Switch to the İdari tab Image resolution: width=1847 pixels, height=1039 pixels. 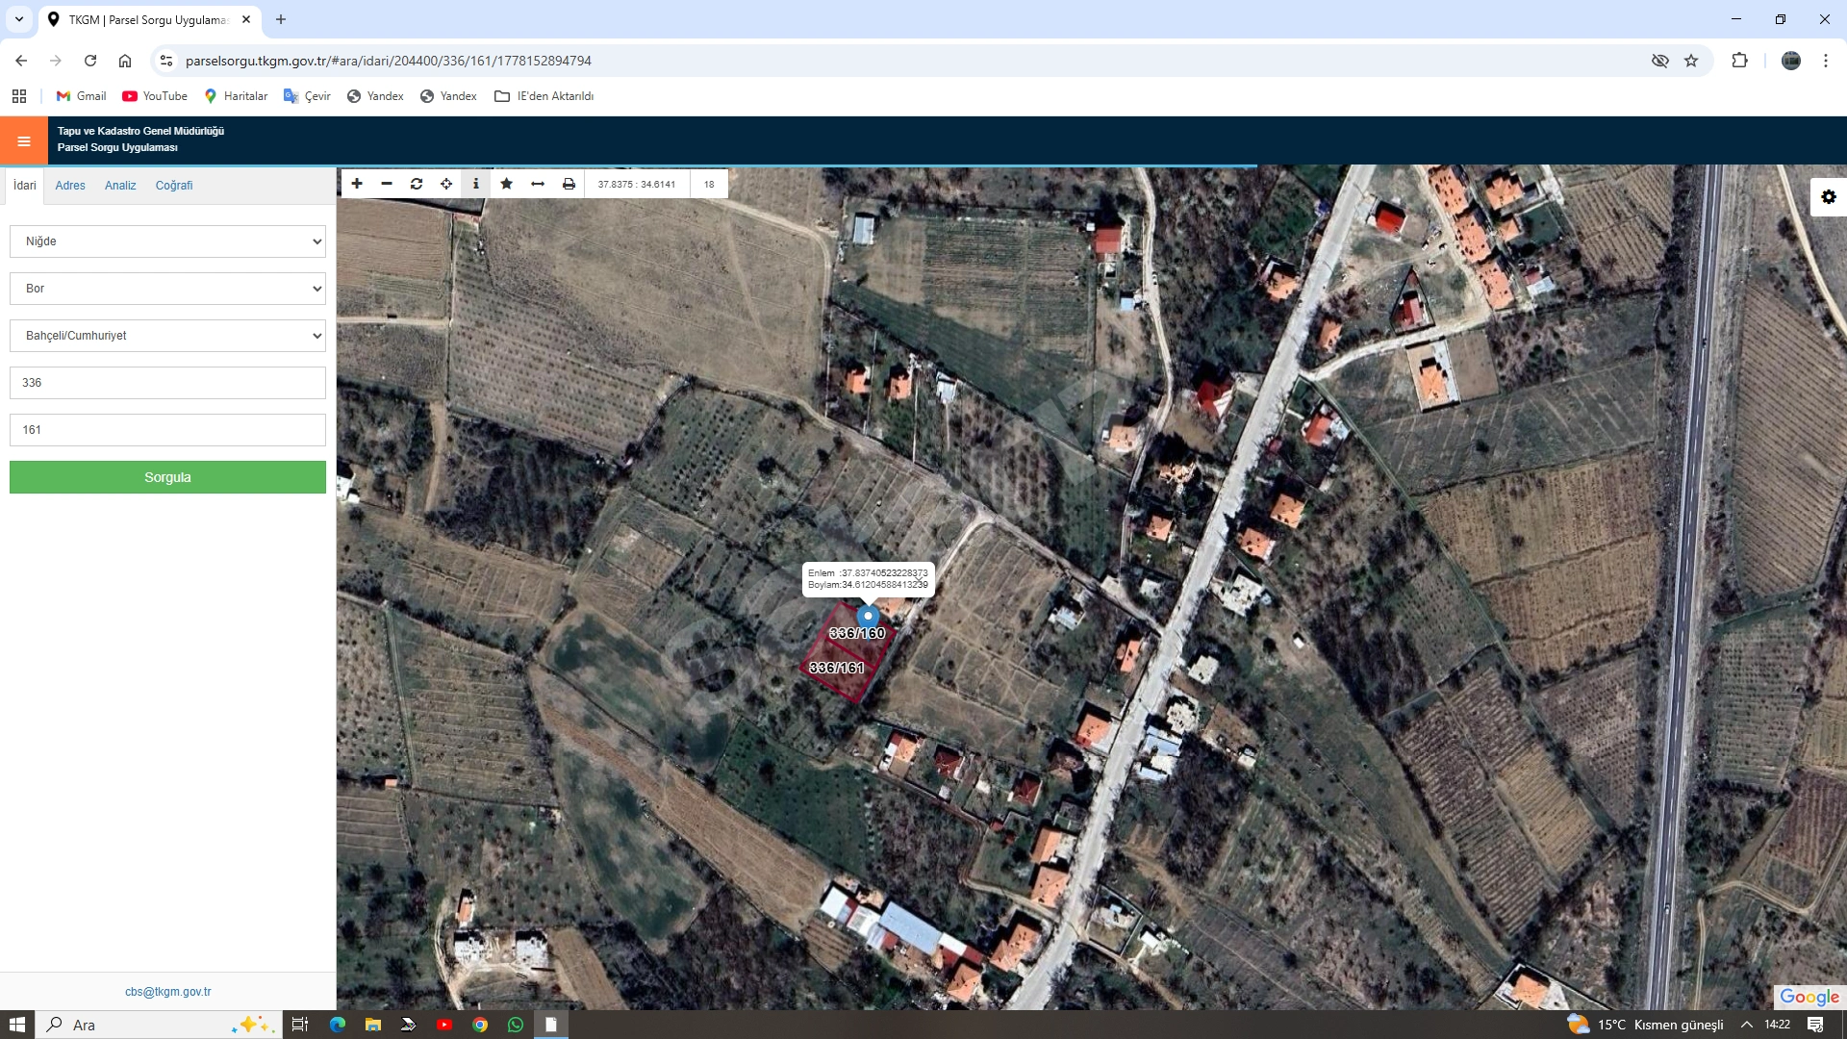[25, 186]
